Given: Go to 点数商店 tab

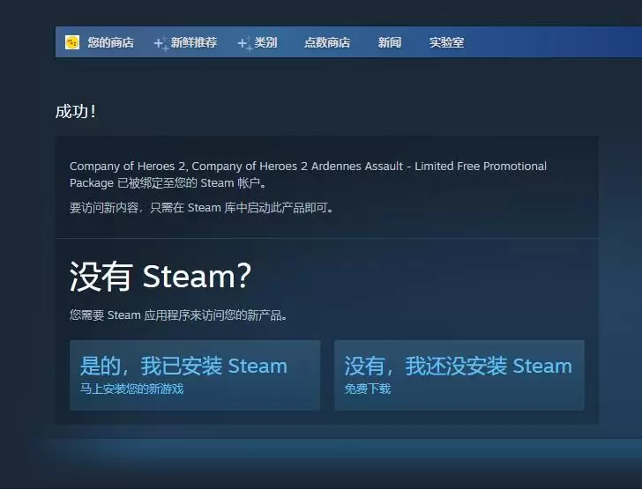Looking at the screenshot, I should click(327, 42).
